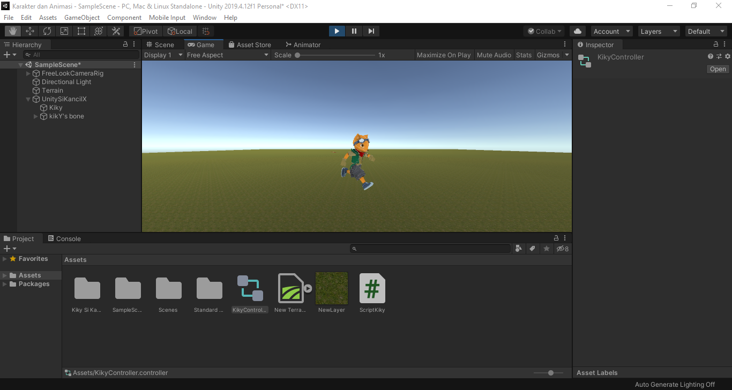Open Project panel options menu

[565, 238]
